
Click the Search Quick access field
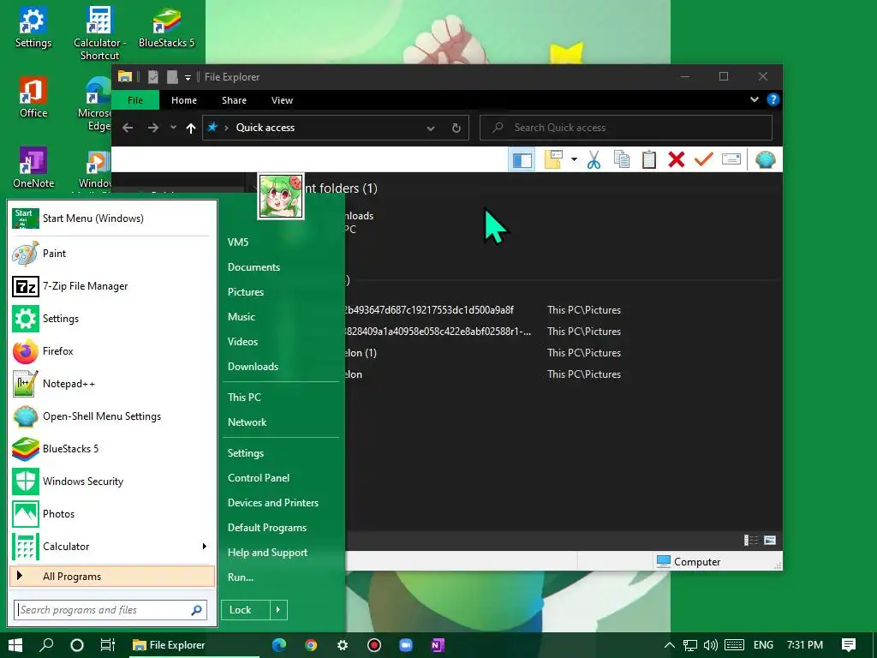626,128
